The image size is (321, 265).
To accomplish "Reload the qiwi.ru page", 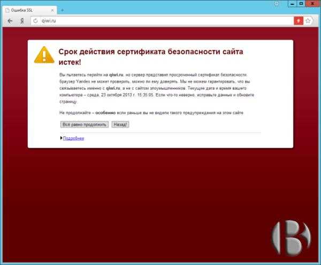I will pyautogui.click(x=35, y=21).
